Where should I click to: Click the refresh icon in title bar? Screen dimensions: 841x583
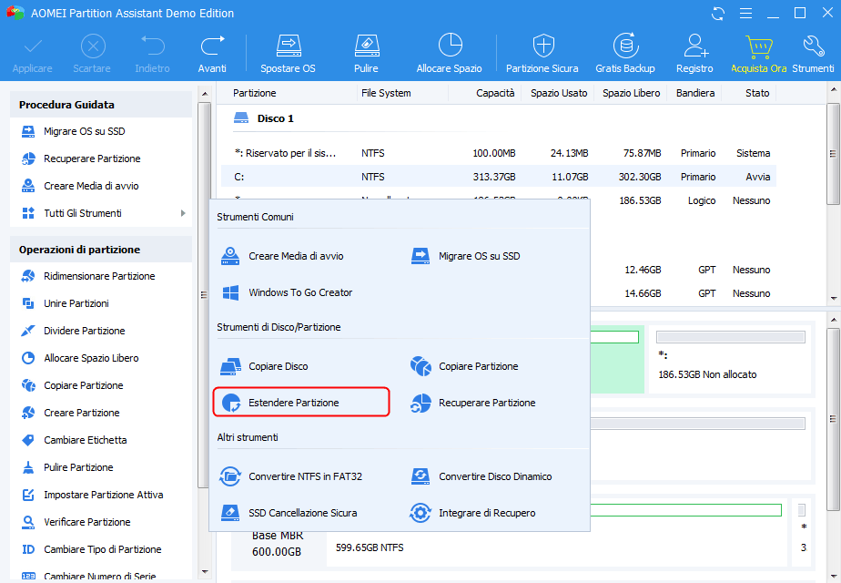[718, 14]
